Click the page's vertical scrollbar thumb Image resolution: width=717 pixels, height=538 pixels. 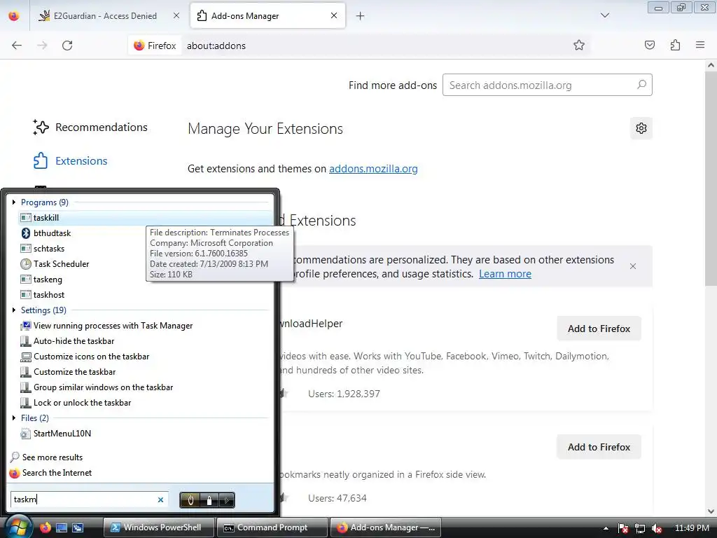[x=711, y=179]
